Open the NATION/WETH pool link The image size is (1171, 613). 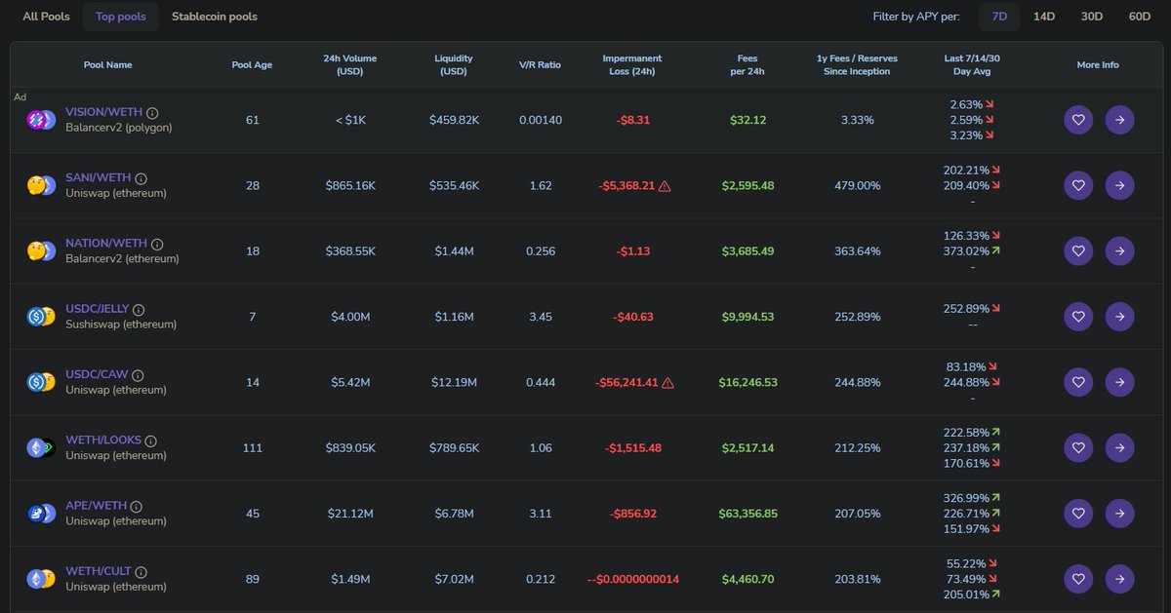(x=105, y=244)
